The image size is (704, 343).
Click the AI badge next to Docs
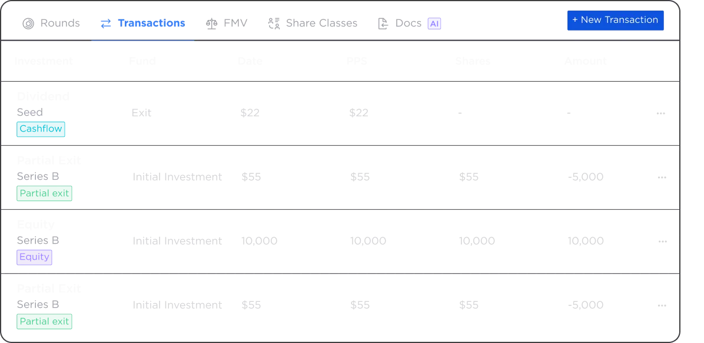pyautogui.click(x=434, y=23)
